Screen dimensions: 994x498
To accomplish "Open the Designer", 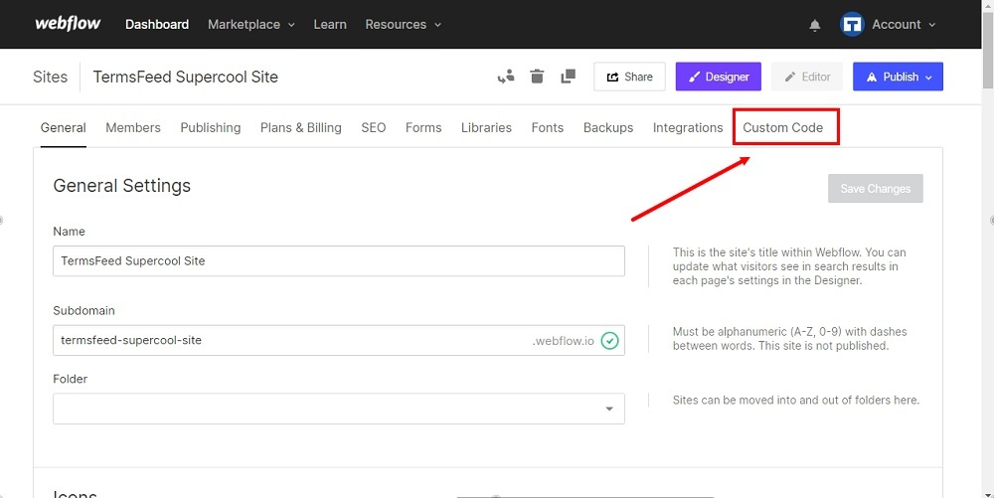I will tap(719, 77).
